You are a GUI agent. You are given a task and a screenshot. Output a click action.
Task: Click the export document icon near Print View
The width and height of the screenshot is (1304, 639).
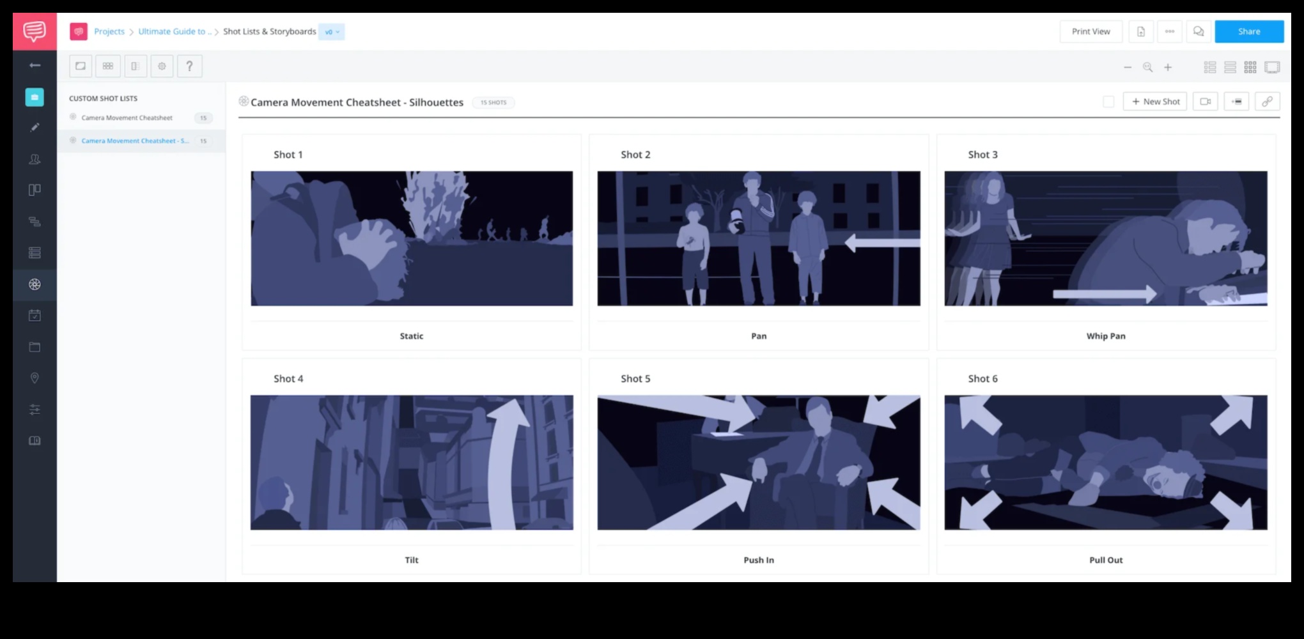[1141, 31]
